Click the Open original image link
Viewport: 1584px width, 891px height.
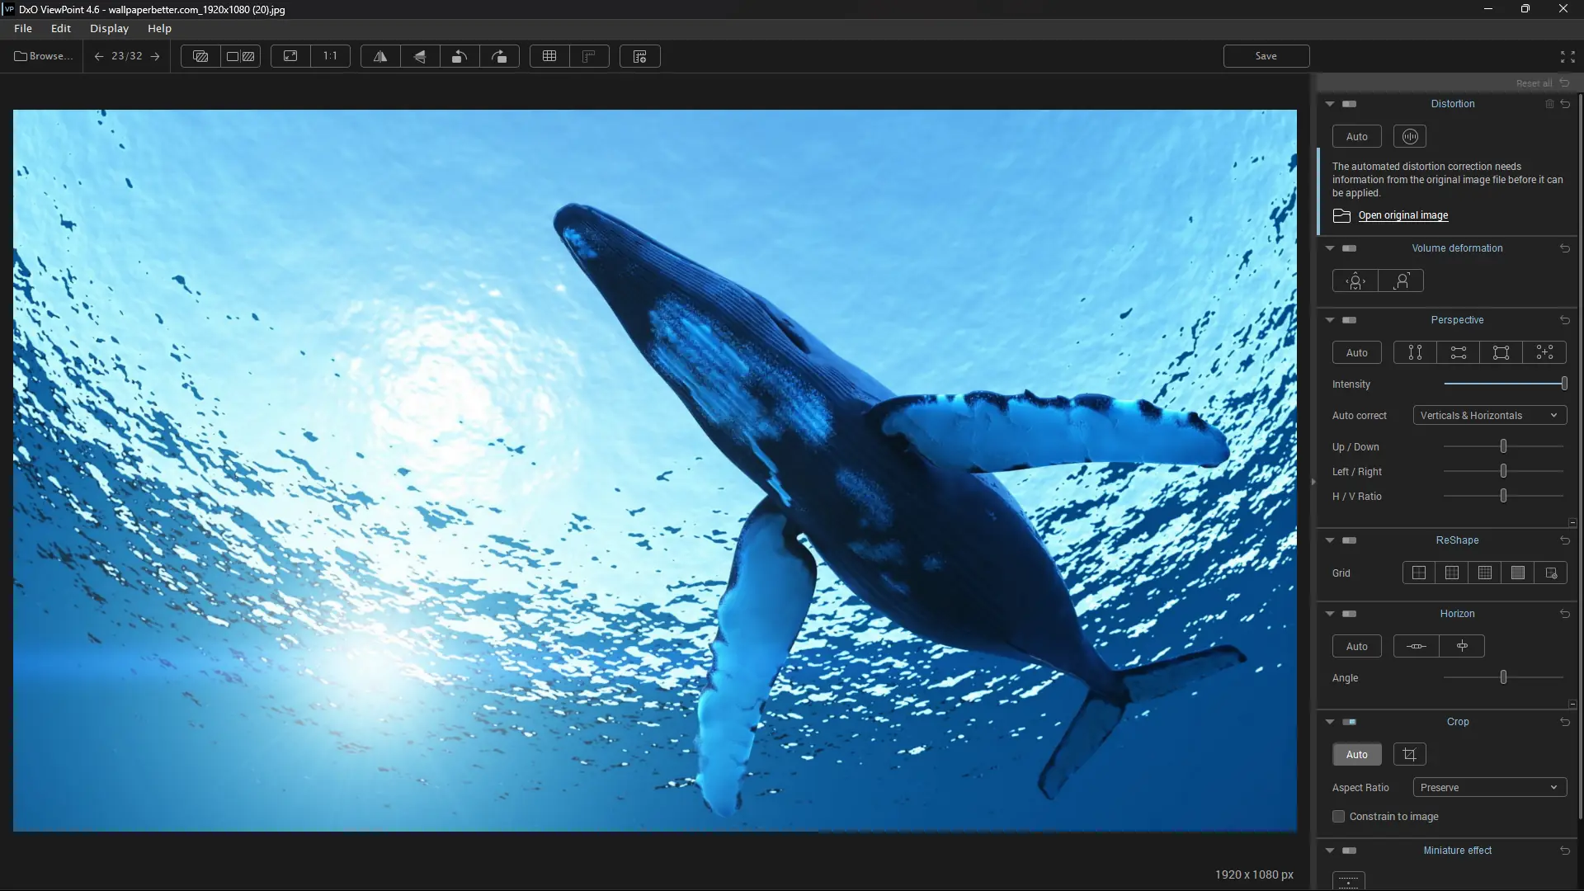(1402, 215)
